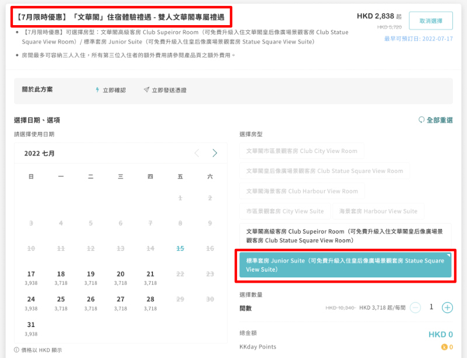Click the HKD 3,718 per room price
The image size is (467, 358).
(x=382, y=308)
